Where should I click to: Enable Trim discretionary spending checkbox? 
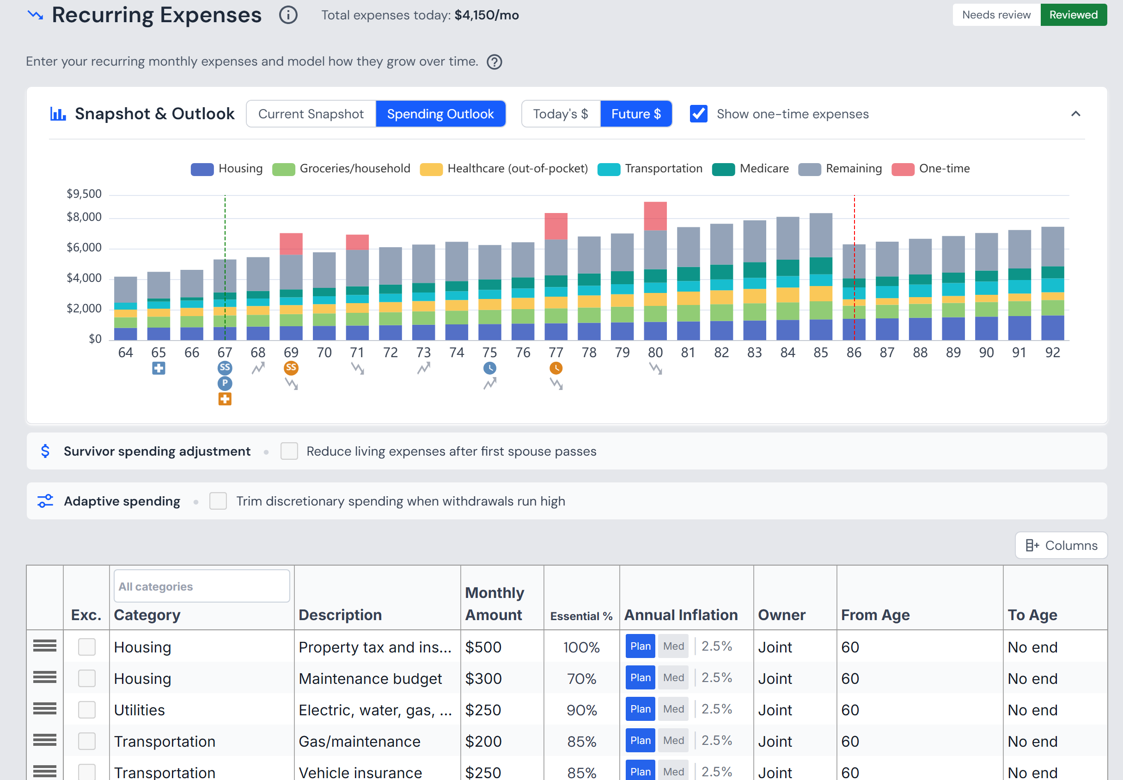[x=218, y=501]
